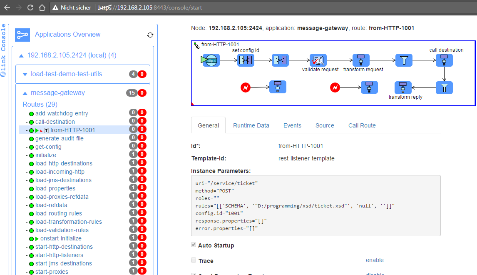Reload the browser page

click(x=30, y=7)
